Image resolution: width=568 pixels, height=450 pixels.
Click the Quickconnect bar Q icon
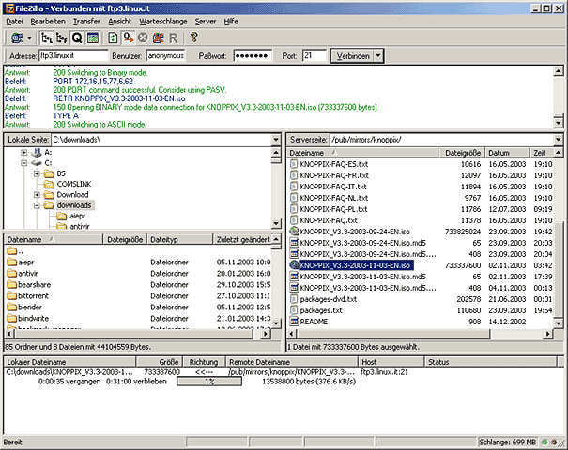click(77, 37)
